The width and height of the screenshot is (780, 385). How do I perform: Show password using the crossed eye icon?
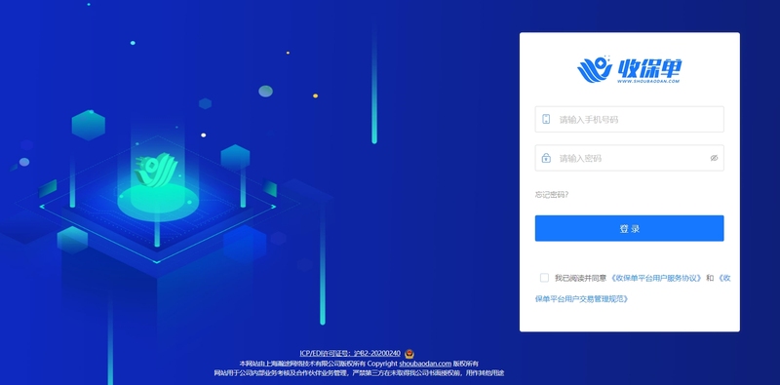714,158
